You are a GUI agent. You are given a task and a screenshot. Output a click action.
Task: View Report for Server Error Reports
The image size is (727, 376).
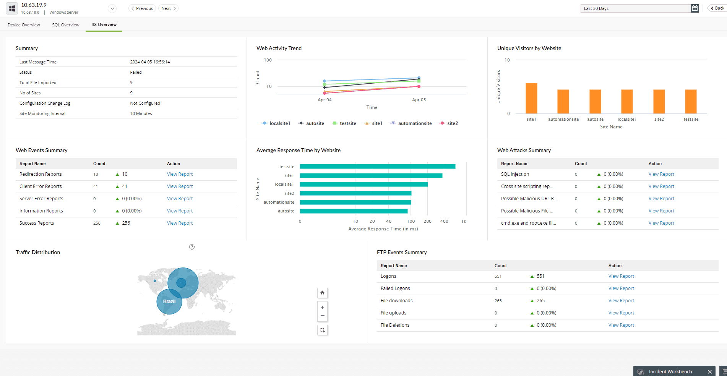[x=180, y=199]
